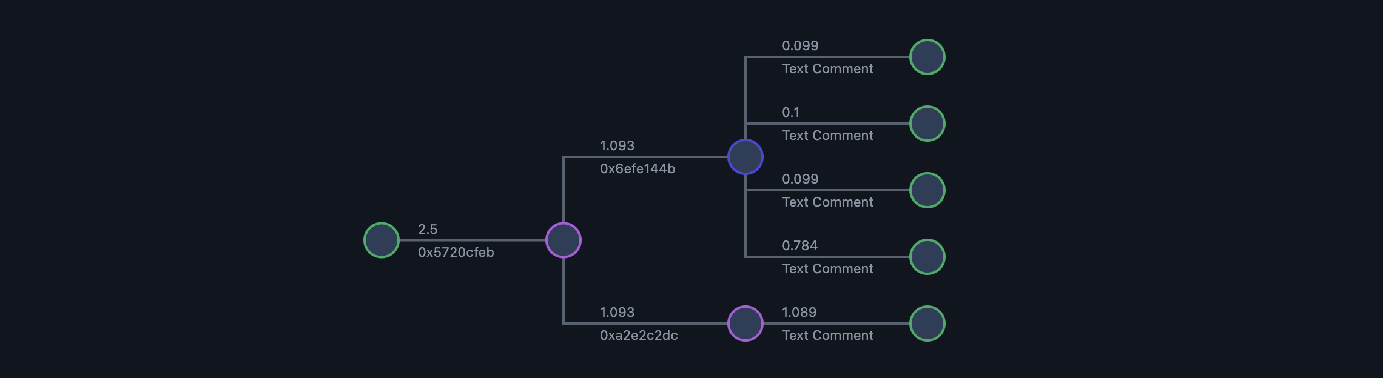Select the green leaf node on the 1.089 edge

click(927, 323)
